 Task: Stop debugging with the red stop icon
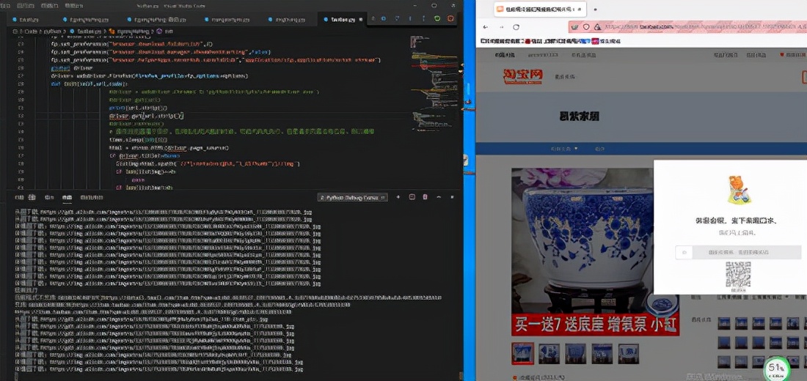point(450,18)
